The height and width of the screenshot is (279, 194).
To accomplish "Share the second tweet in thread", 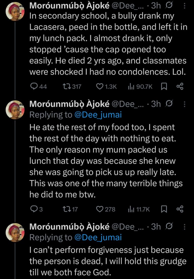I will click(179, 209).
